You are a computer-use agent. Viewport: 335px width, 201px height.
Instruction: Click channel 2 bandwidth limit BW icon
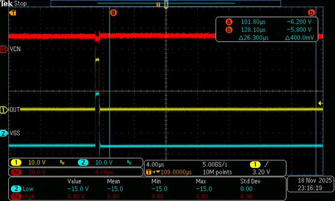pyautogui.click(x=129, y=162)
